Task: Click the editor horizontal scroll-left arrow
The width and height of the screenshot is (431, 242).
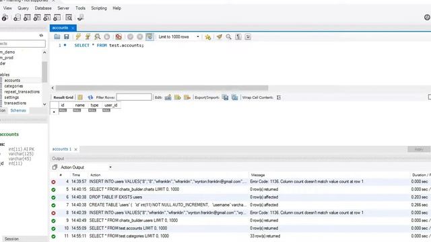Action: pos(53,88)
